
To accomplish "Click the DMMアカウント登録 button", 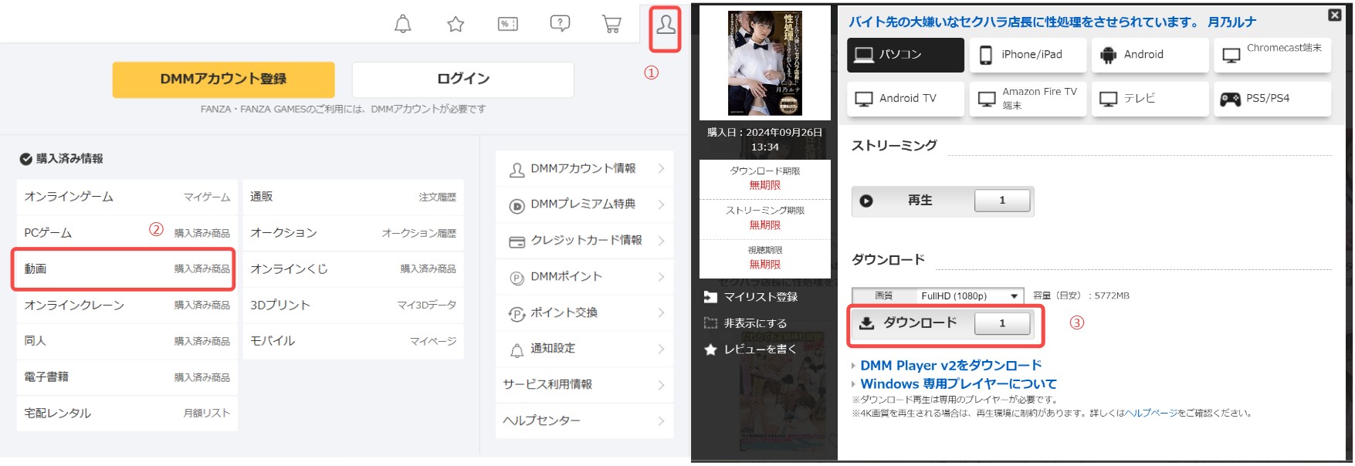I will coord(223,79).
